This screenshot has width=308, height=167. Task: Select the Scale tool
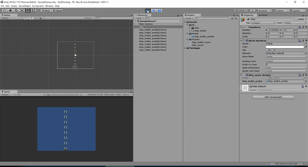[x=22, y=11]
